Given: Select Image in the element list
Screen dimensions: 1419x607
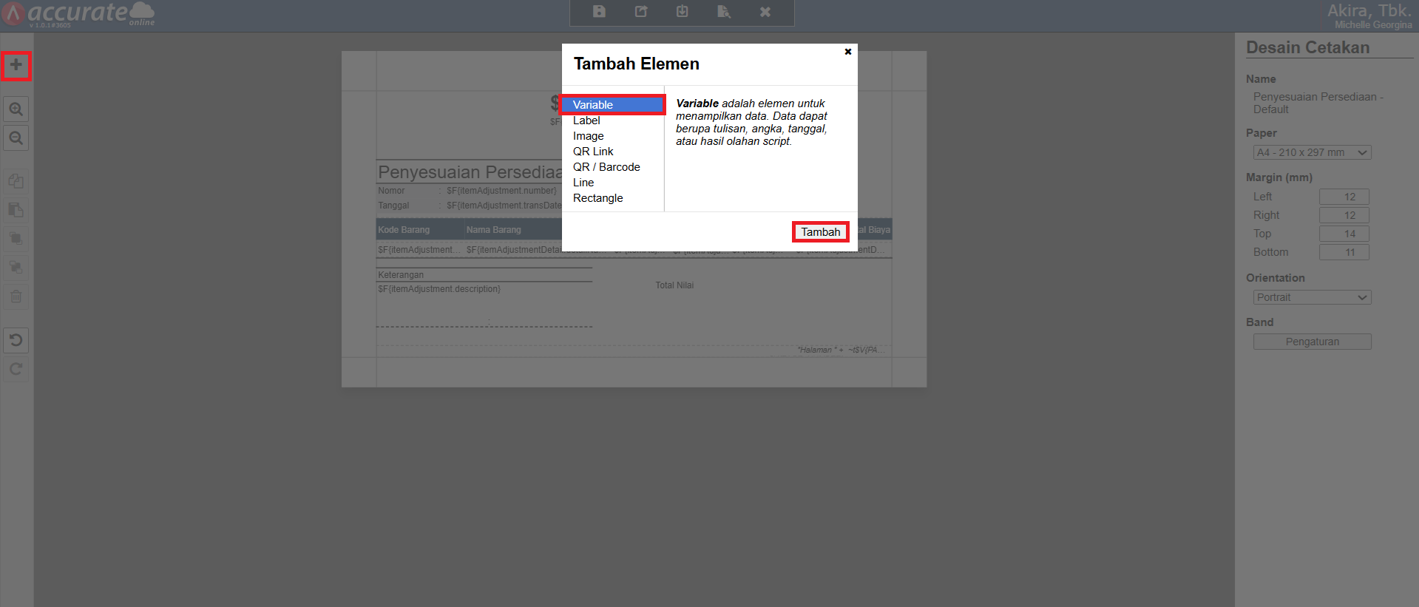Looking at the screenshot, I should 588,136.
